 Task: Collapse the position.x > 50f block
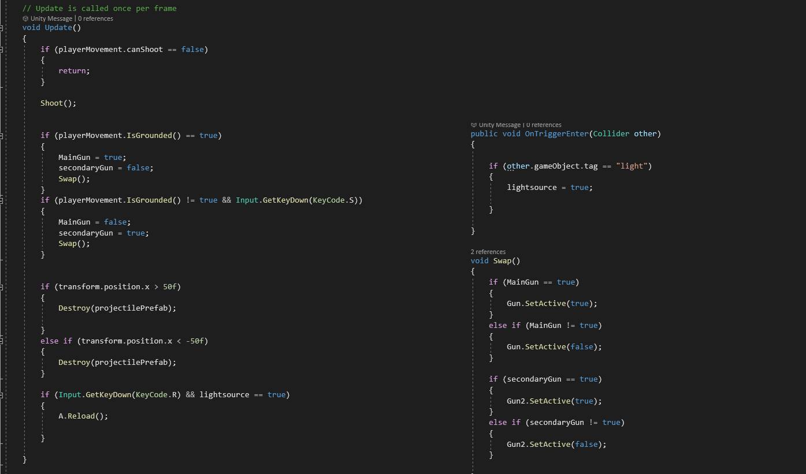tap(2, 287)
